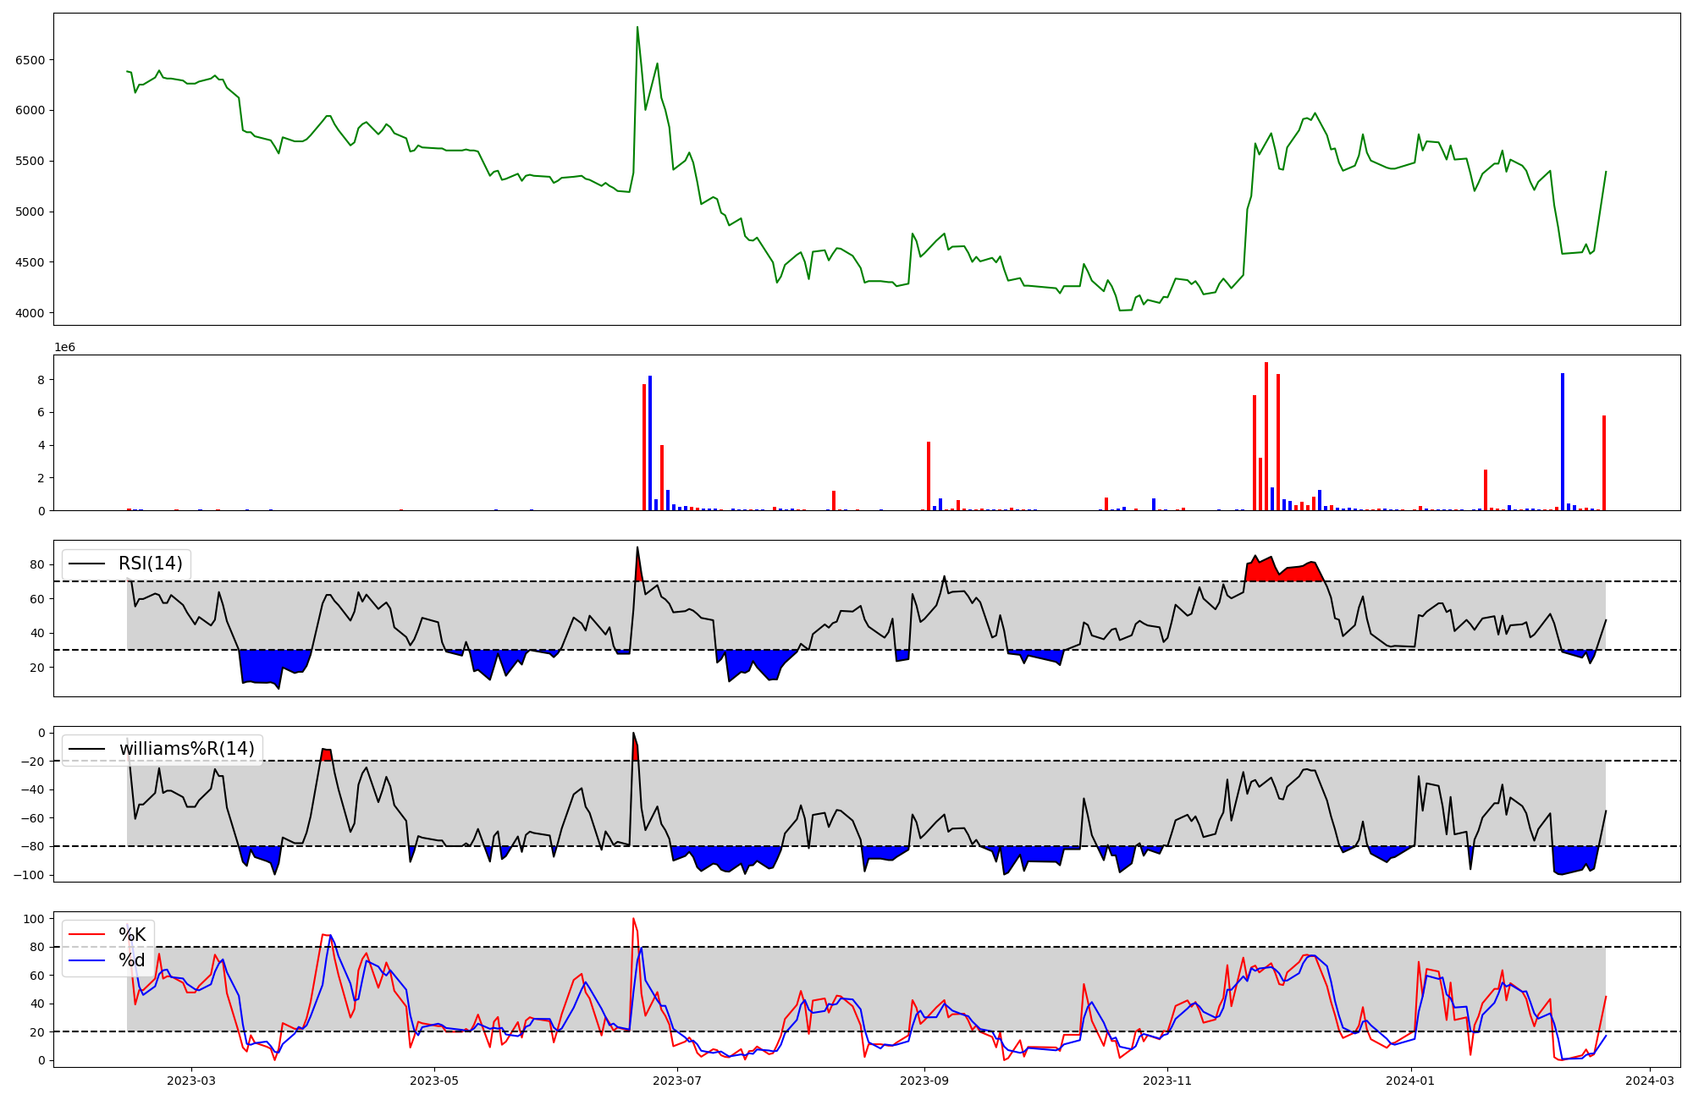Click the 2023-11 x-axis date label
The height and width of the screenshot is (1100, 1693).
[x=1167, y=1081]
